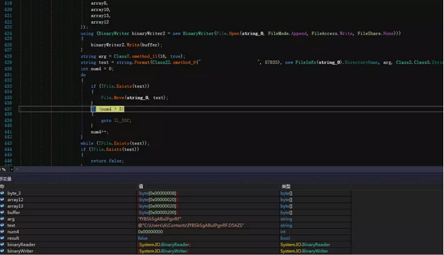Click the value byte[0x00000200] of buffer
The width and height of the screenshot is (444, 255).
click(x=157, y=212)
